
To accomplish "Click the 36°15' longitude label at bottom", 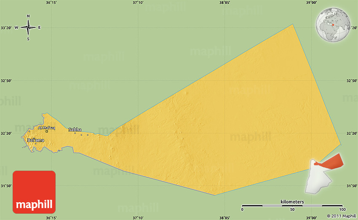I will pos(51,218).
